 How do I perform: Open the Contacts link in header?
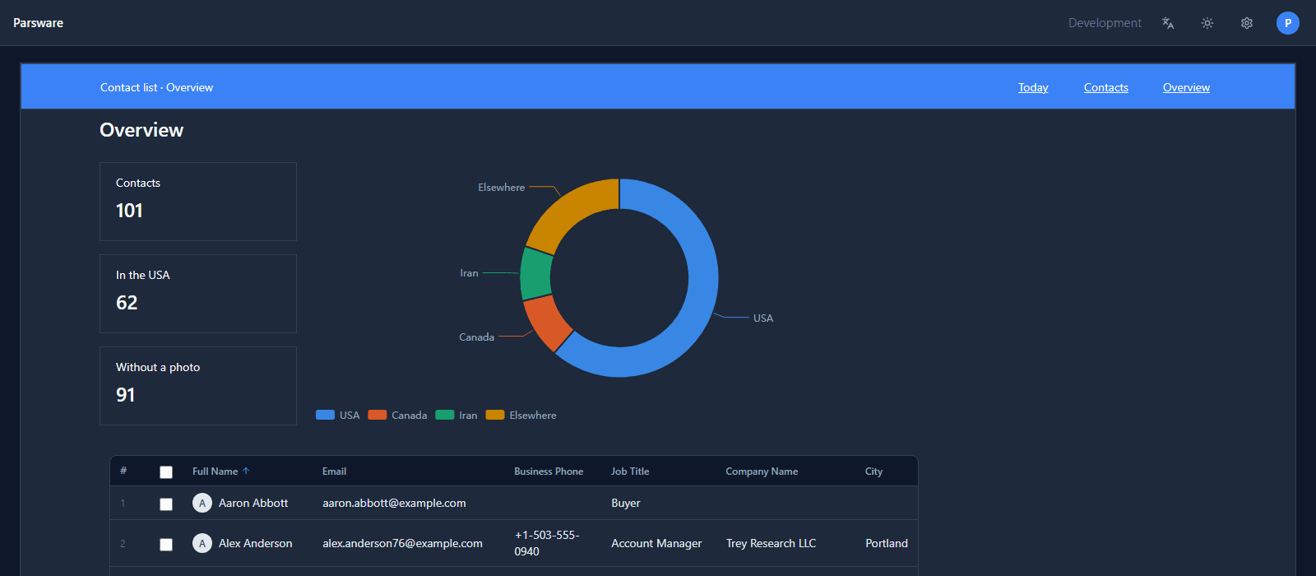click(x=1106, y=87)
